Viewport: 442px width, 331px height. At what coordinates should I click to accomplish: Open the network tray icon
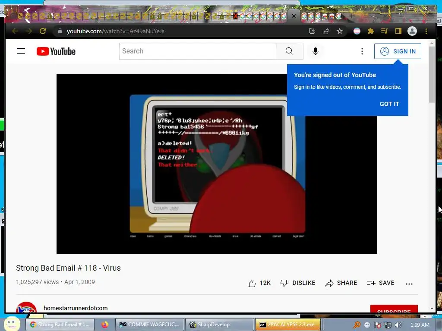(x=388, y=325)
